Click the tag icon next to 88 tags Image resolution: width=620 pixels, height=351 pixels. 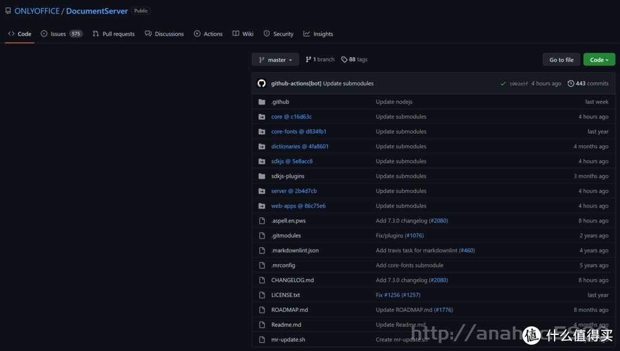pyautogui.click(x=344, y=60)
